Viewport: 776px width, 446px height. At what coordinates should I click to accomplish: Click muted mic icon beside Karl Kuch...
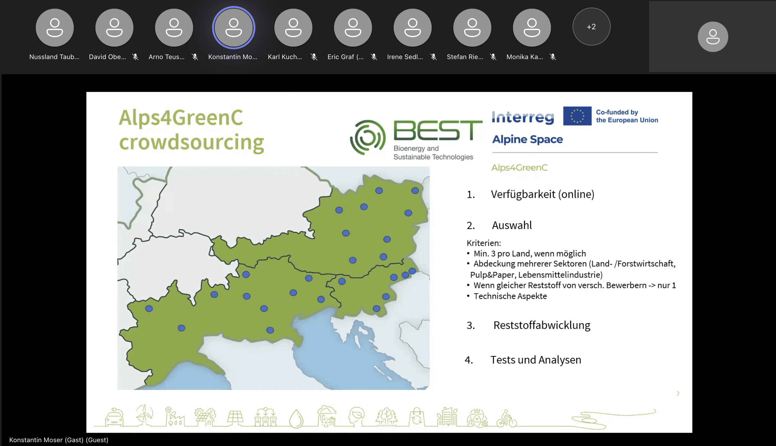point(314,57)
